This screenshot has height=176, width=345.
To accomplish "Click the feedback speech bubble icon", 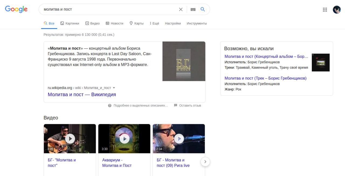I will (176, 105).
